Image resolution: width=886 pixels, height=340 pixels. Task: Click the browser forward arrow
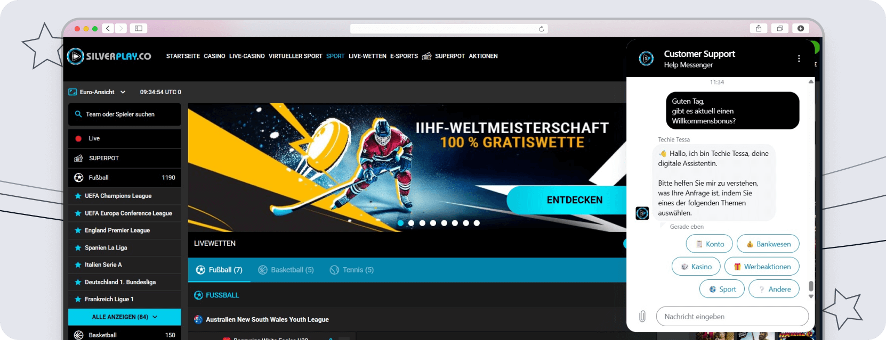(121, 28)
